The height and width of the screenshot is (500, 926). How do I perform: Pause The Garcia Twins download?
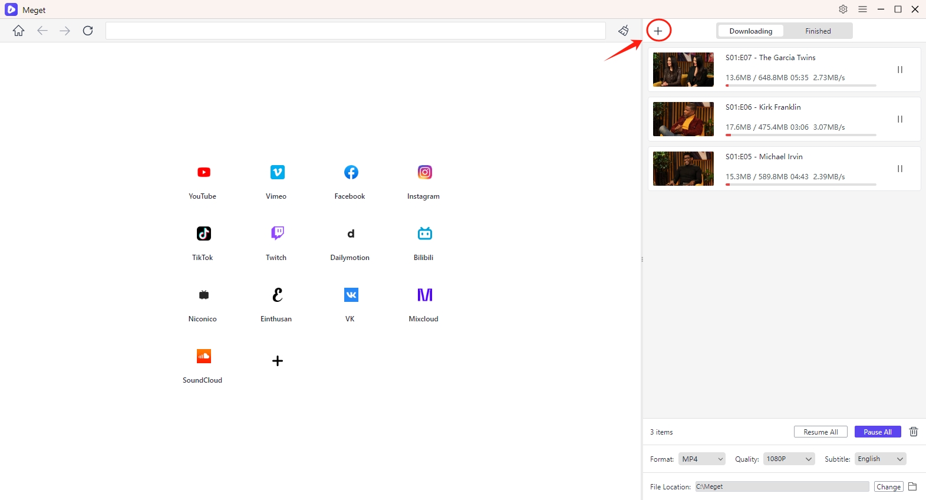(900, 70)
